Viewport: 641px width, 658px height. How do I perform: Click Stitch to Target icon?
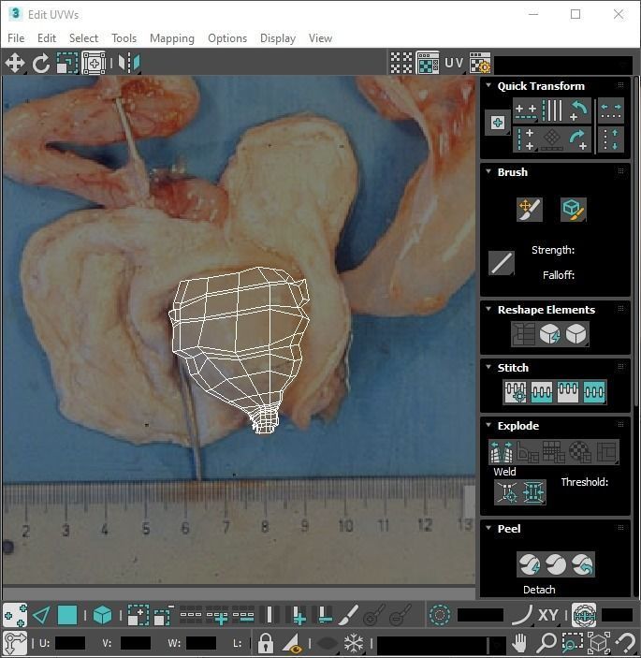516,392
